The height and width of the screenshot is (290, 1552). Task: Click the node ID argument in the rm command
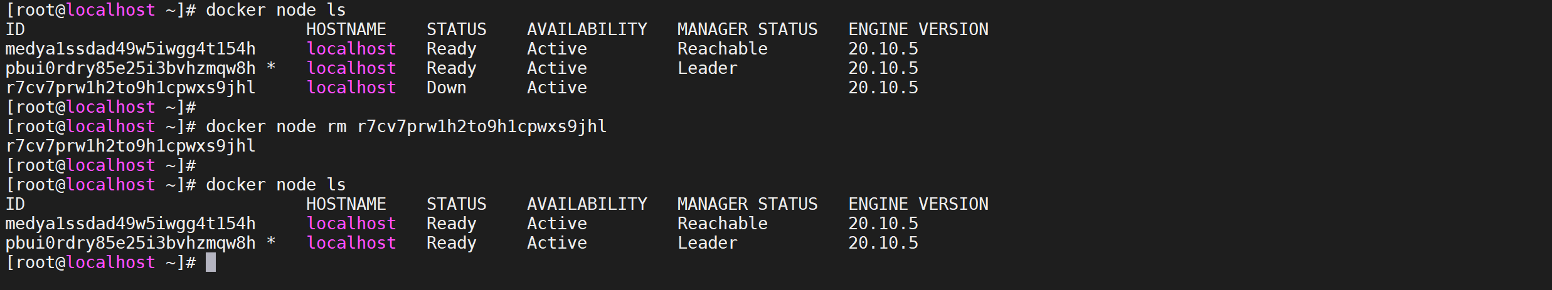pos(482,127)
